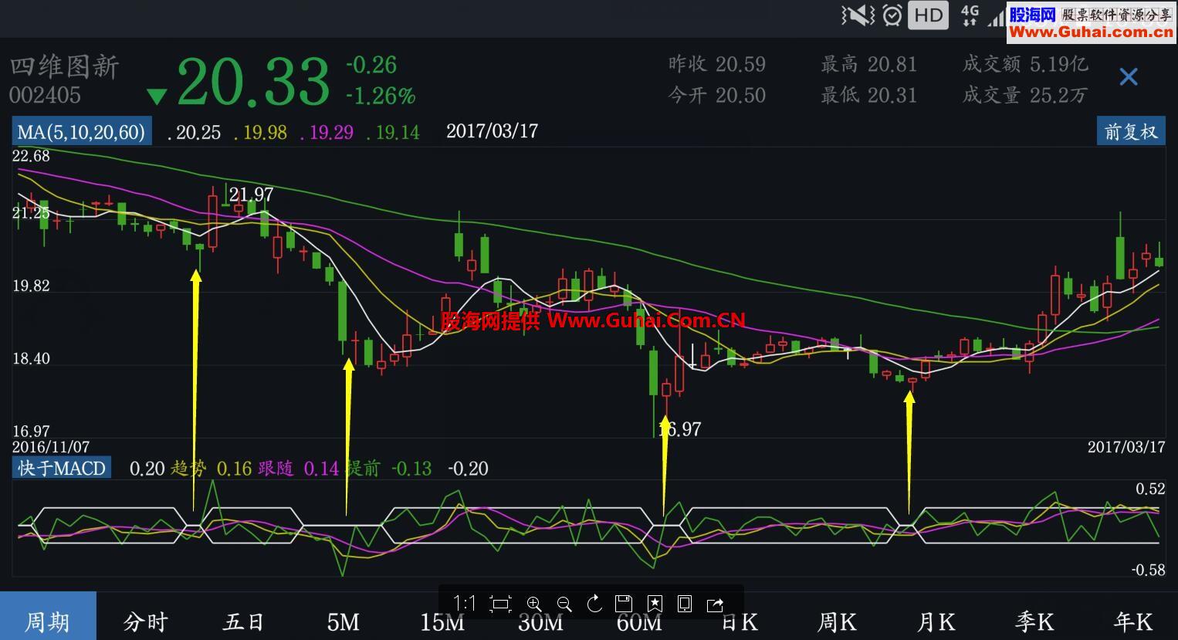Click the top date label 2017/03/17
The image size is (1178, 640).
(x=493, y=130)
